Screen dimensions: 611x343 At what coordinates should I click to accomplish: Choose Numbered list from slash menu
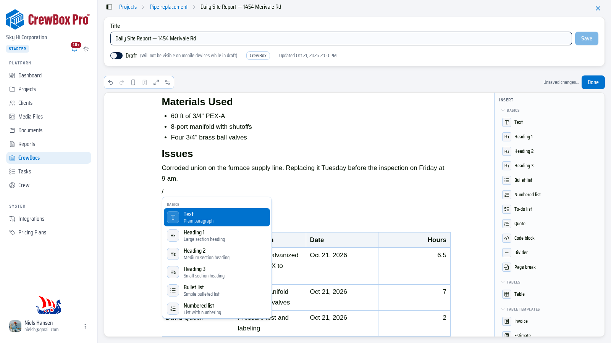tap(217, 309)
